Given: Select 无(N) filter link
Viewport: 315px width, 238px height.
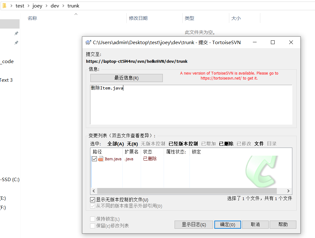Looking at the screenshot, I should [x=132, y=144].
